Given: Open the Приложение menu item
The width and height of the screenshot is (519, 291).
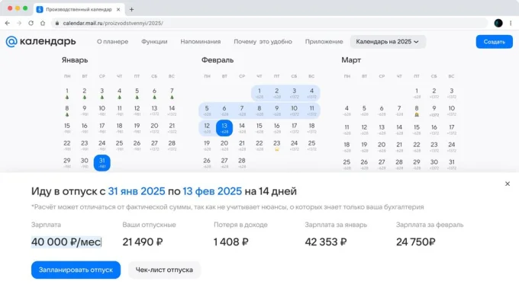Looking at the screenshot, I should click(x=324, y=42).
